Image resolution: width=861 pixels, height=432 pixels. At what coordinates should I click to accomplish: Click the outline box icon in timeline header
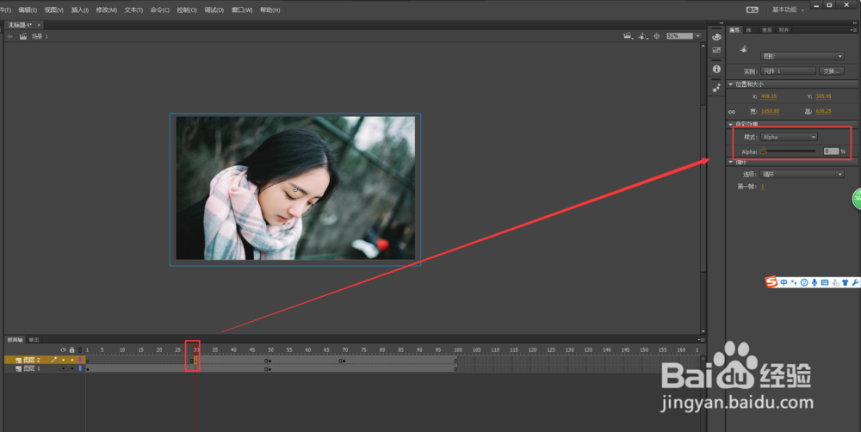(80, 349)
